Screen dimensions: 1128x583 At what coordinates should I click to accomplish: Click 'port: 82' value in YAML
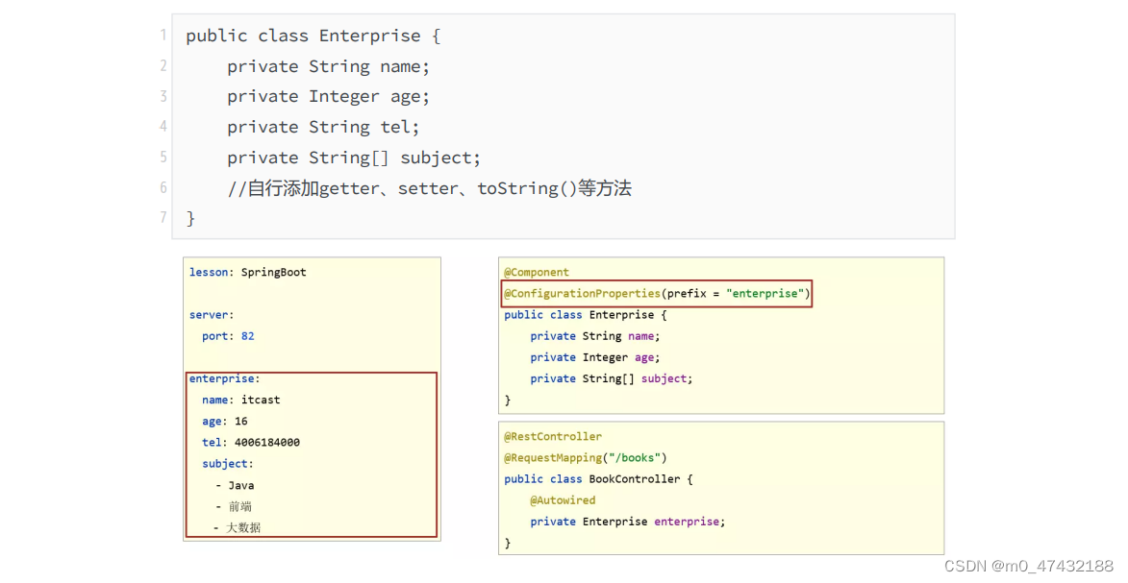228,336
